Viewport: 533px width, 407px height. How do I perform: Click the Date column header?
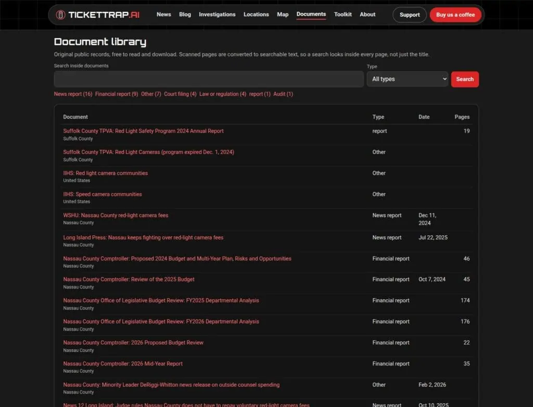pos(424,117)
